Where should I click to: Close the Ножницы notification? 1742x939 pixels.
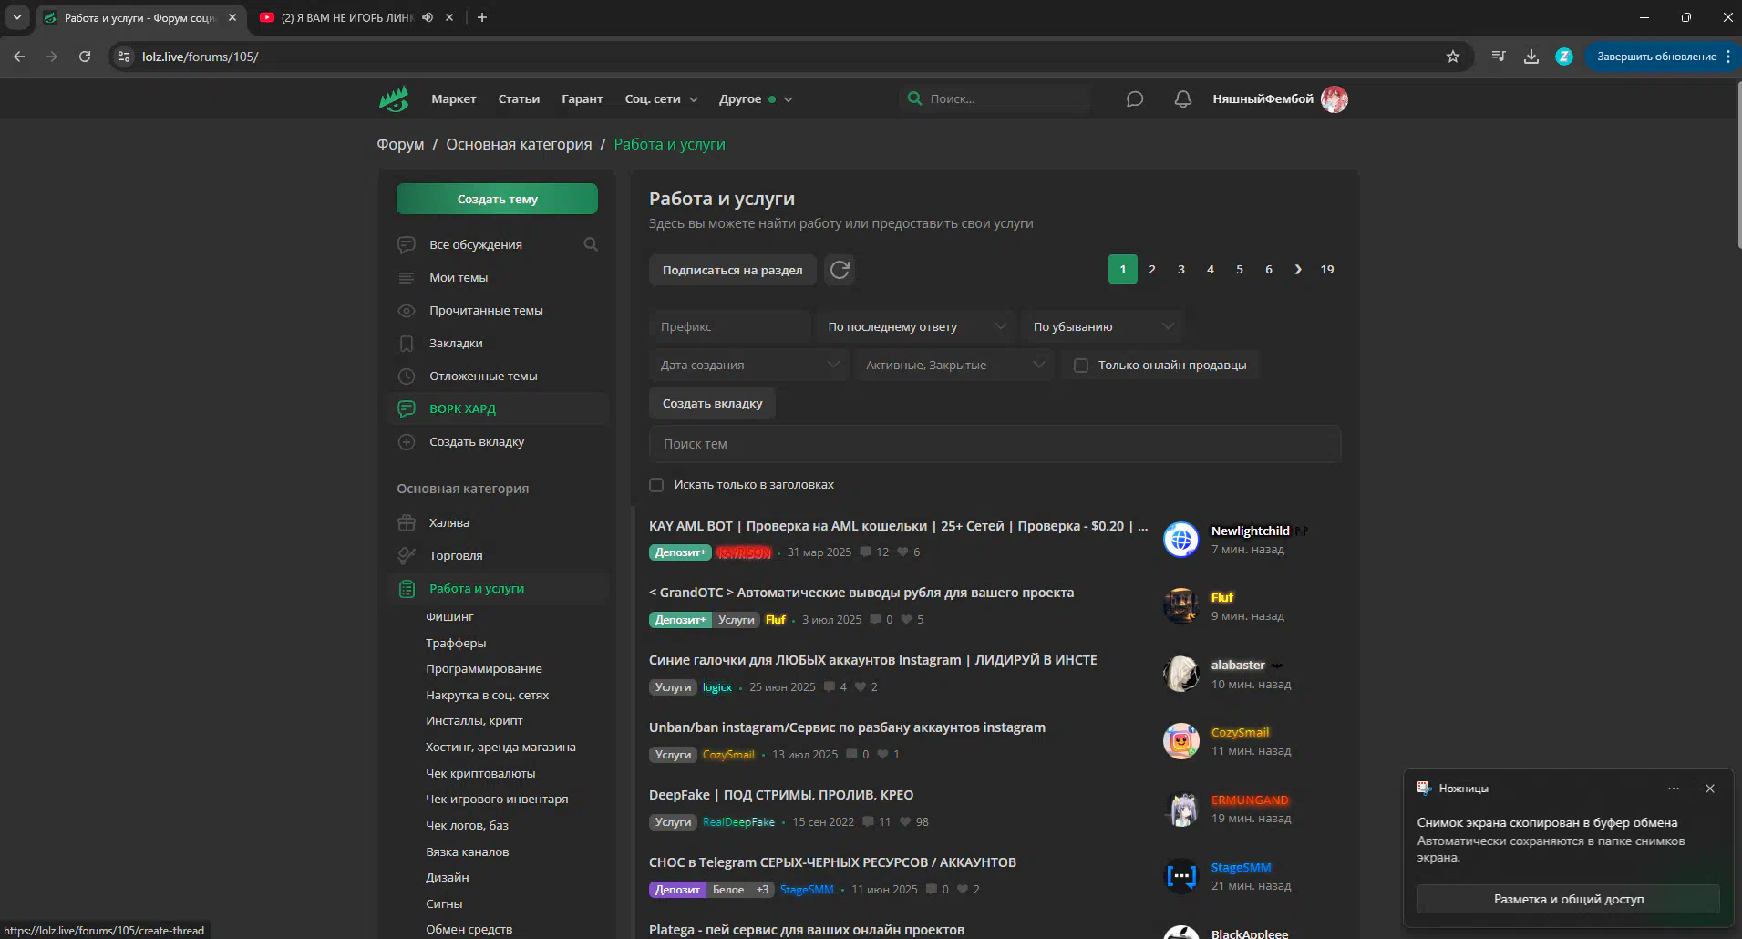(x=1710, y=789)
